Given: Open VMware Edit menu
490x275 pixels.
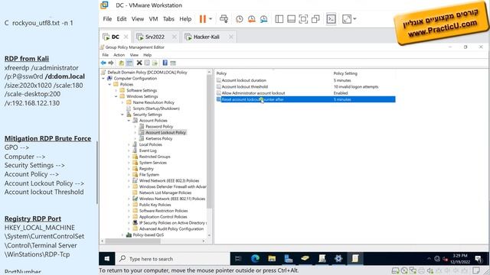Looking at the screenshot, I should click(x=122, y=19).
